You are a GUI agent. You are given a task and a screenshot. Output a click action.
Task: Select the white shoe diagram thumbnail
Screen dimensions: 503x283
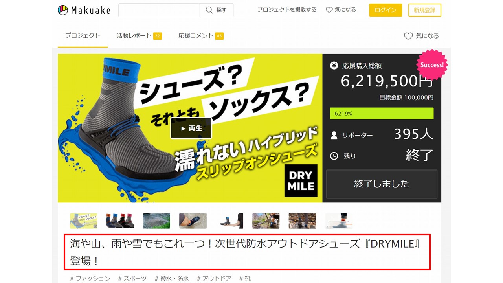339,221
